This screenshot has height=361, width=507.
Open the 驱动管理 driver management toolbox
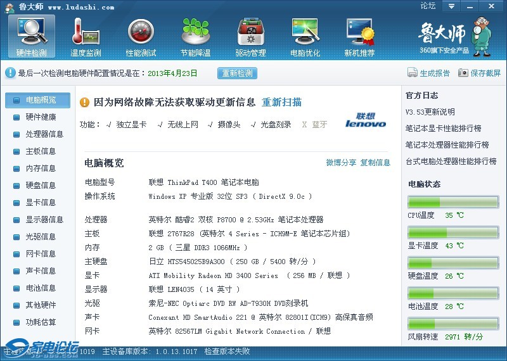click(250, 35)
